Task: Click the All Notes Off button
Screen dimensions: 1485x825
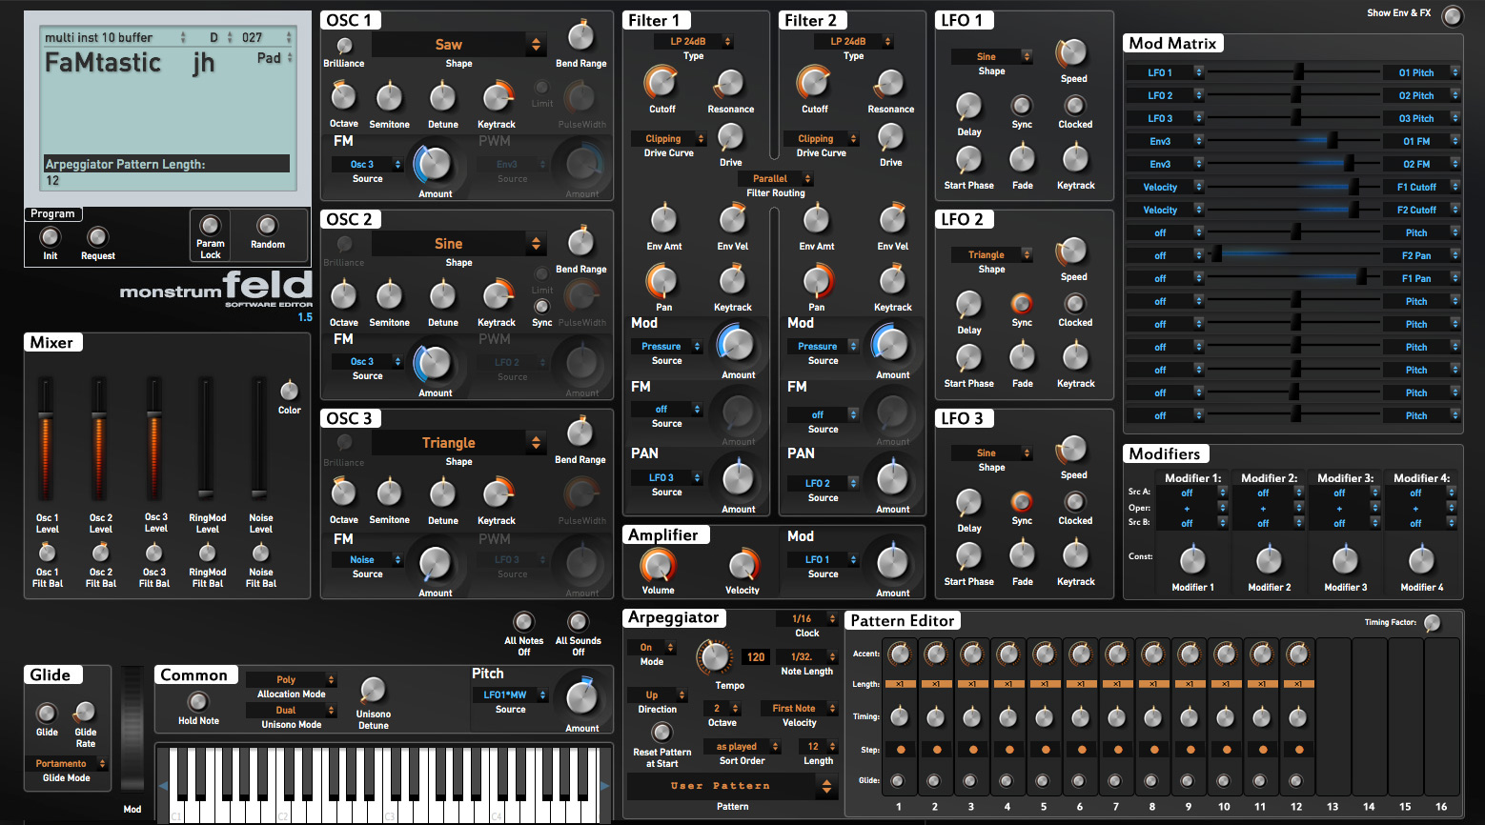Action: pos(523,622)
